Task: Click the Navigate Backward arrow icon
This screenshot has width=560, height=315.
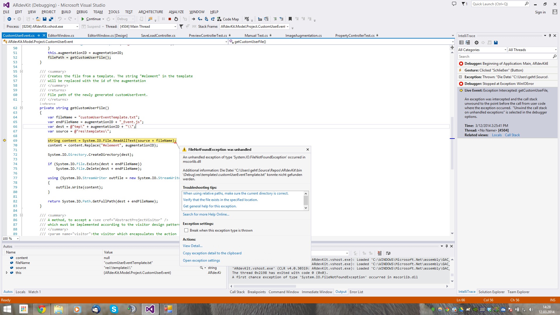Action: click(x=9, y=19)
